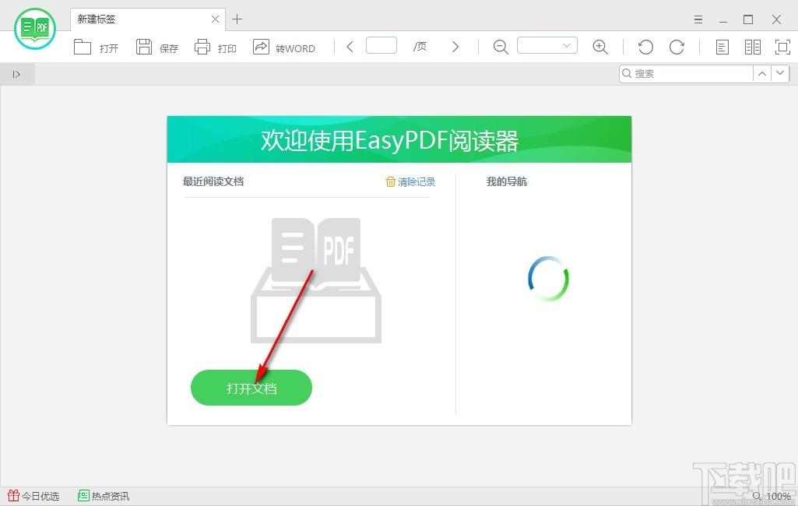Find previous search result arrow
This screenshot has height=506, width=798.
pyautogui.click(x=762, y=73)
